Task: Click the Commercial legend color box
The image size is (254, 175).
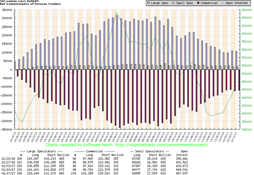Action: point(198,3)
